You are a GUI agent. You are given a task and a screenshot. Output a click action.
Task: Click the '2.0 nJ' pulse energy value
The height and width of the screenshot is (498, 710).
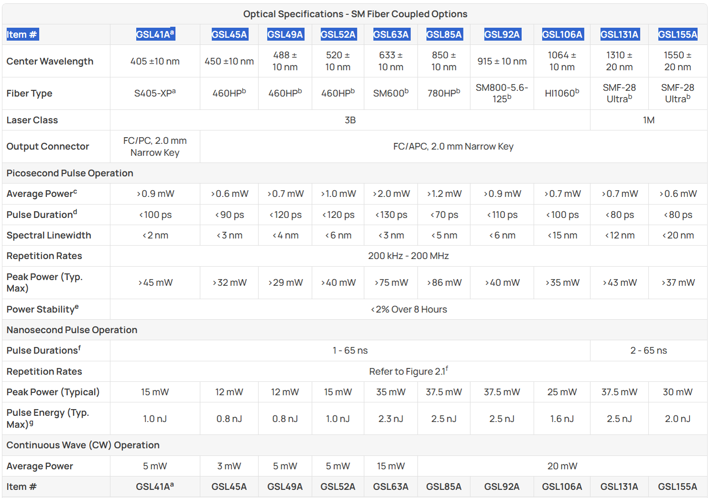[678, 419]
